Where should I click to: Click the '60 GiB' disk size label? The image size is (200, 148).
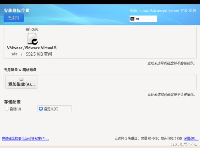pos(32,29)
